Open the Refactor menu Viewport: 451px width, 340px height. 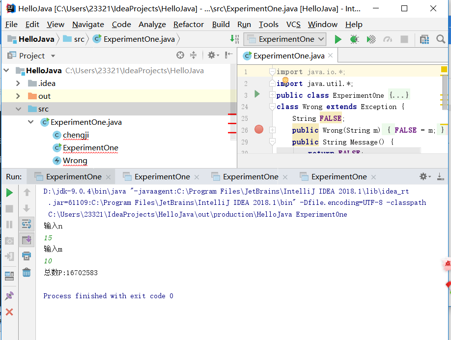[188, 25]
